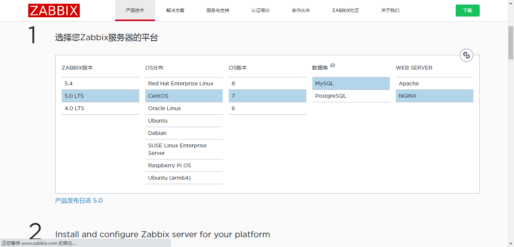Open the 数据库 help question mark icon
The width and height of the screenshot is (514, 247).
[x=333, y=65]
